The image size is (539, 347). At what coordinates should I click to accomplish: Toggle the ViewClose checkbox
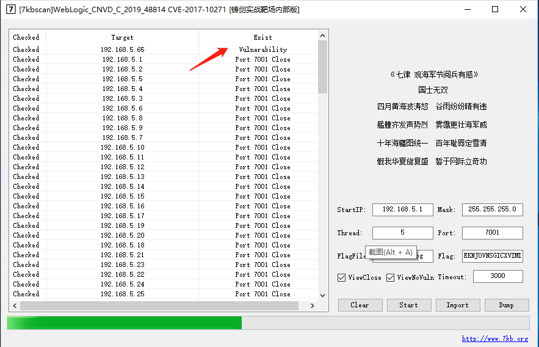tap(341, 277)
